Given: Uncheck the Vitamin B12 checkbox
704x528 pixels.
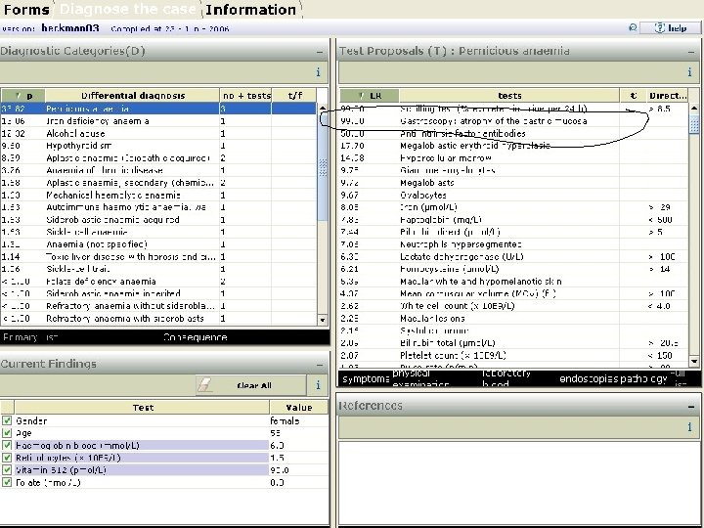Looking at the screenshot, I should coord(7,470).
